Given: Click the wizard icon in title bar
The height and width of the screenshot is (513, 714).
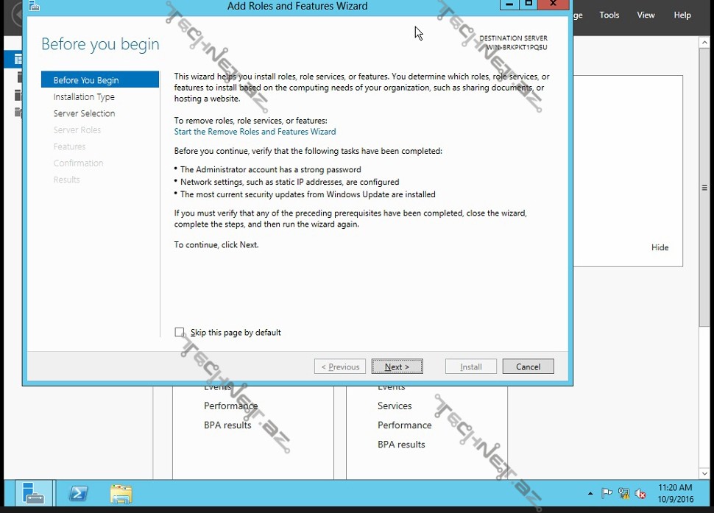Looking at the screenshot, I should click(x=34, y=6).
